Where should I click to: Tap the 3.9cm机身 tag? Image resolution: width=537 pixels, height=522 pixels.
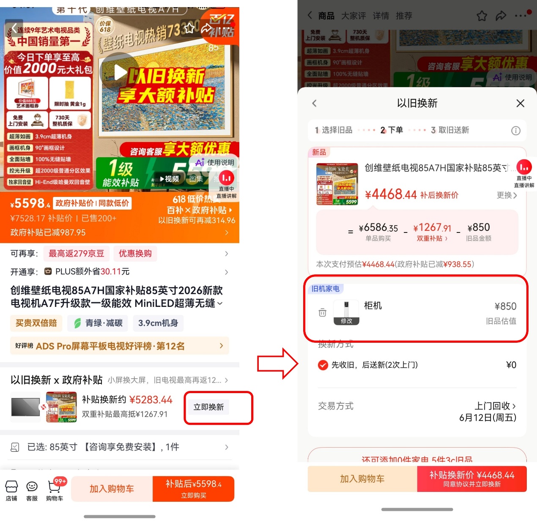[x=158, y=323]
